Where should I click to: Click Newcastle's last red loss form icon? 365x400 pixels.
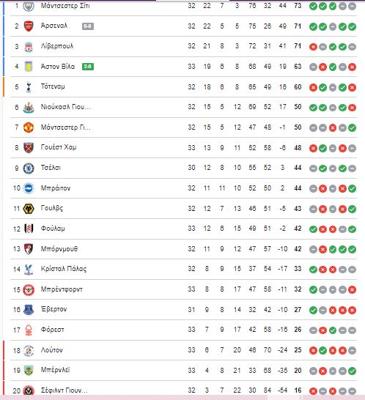pyautogui.click(x=352, y=108)
